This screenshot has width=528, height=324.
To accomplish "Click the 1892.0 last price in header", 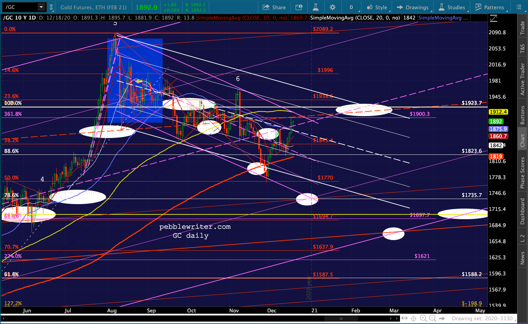I will (x=146, y=7).
